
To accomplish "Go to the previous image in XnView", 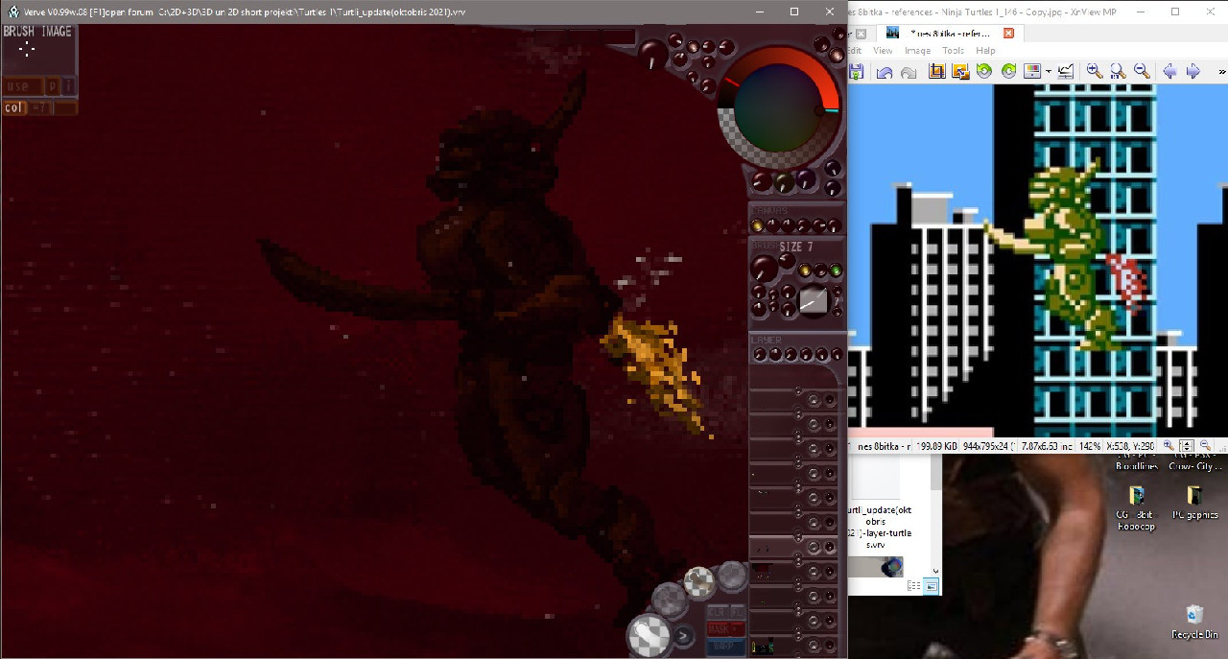I will click(1169, 71).
